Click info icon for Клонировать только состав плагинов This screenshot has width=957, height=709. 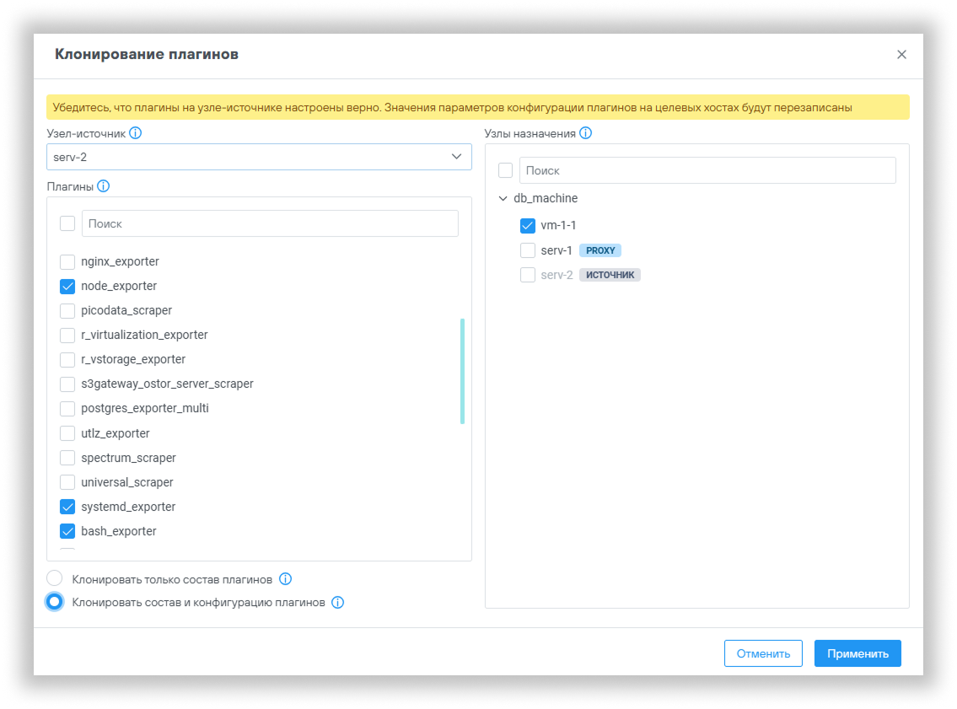click(x=285, y=579)
